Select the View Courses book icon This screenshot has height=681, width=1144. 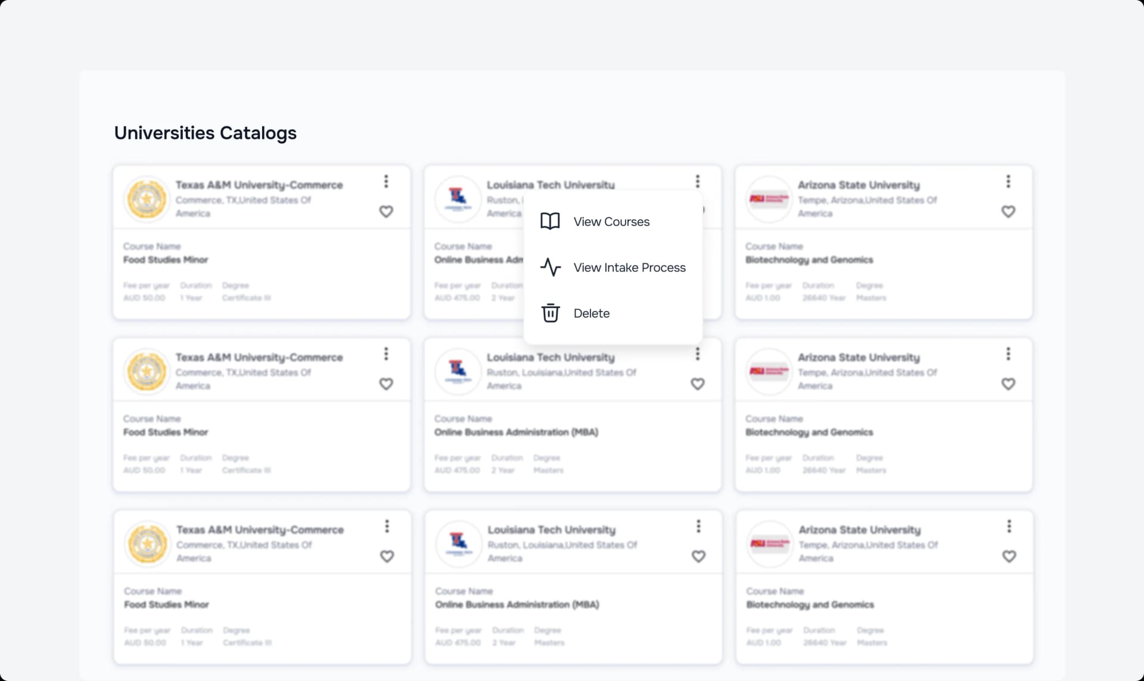coord(550,221)
